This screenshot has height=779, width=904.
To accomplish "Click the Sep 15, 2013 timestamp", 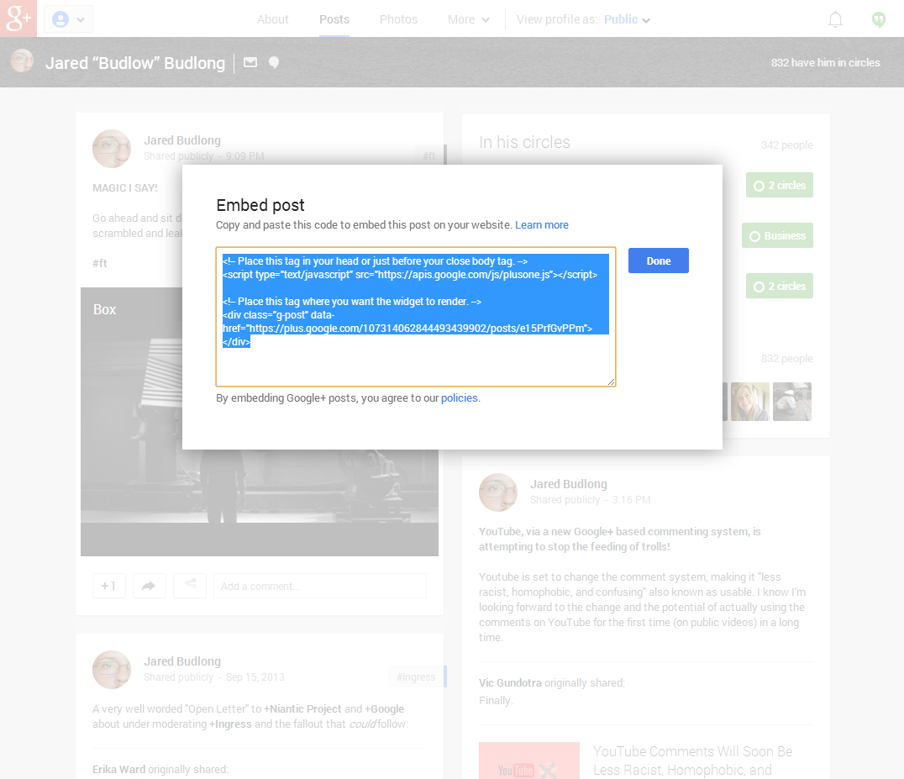I will [x=255, y=677].
